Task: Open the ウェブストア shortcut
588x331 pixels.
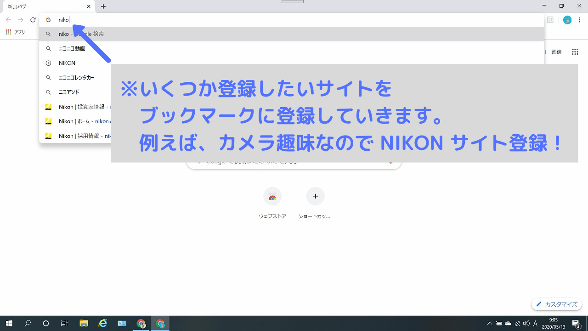Action: pyautogui.click(x=272, y=203)
